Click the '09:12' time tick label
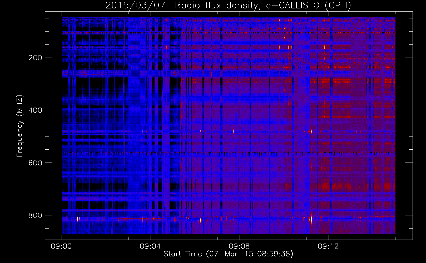The height and width of the screenshot is (263, 426). 328,246
